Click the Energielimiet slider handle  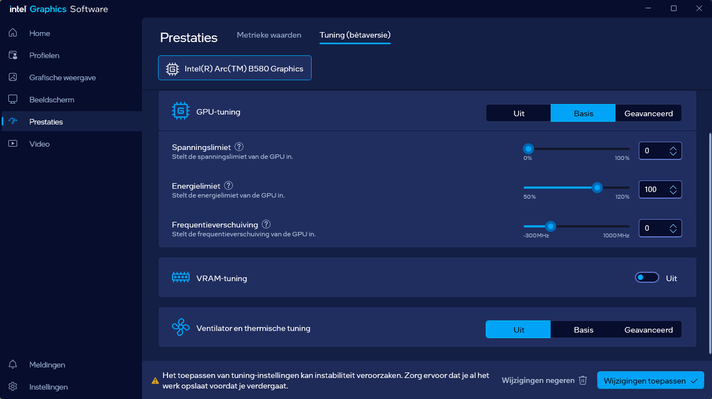click(x=597, y=188)
